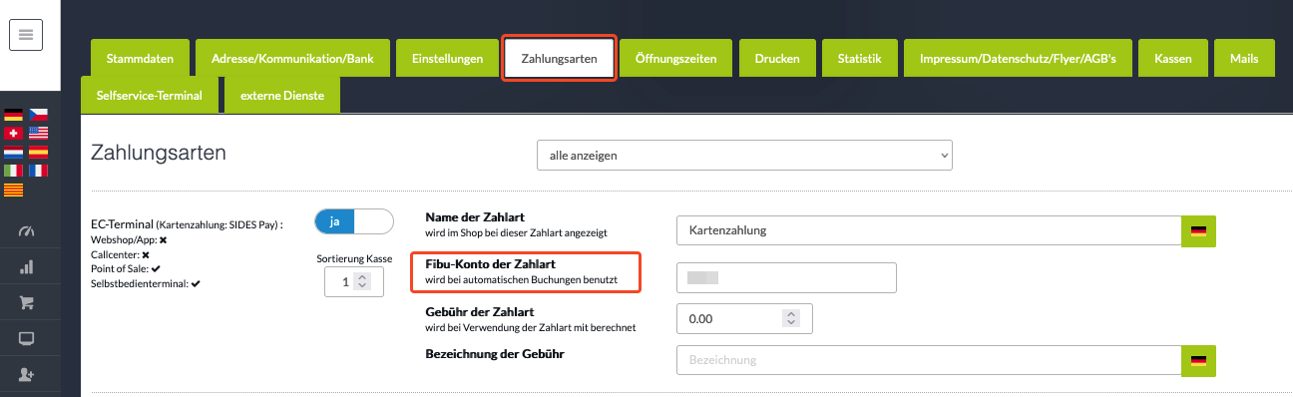Open the add user sidebar icon
The image size is (1293, 397).
27,374
